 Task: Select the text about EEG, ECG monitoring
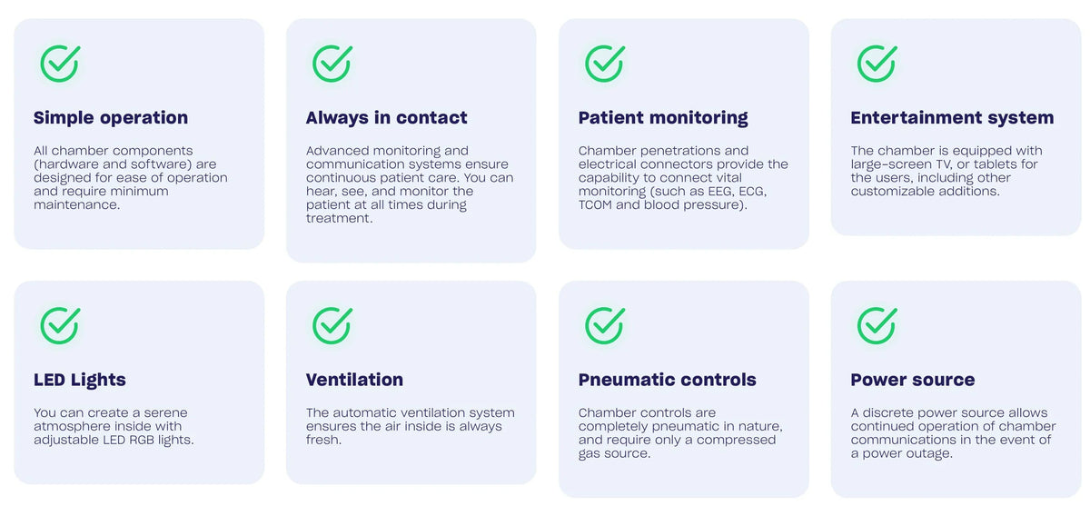coord(683,177)
